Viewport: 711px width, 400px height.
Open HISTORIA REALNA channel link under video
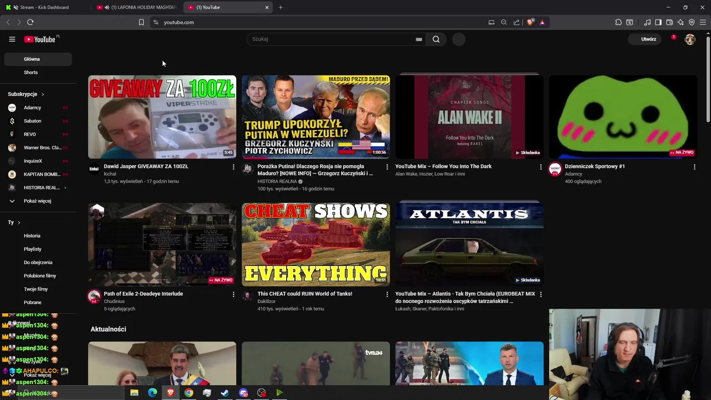tap(277, 181)
